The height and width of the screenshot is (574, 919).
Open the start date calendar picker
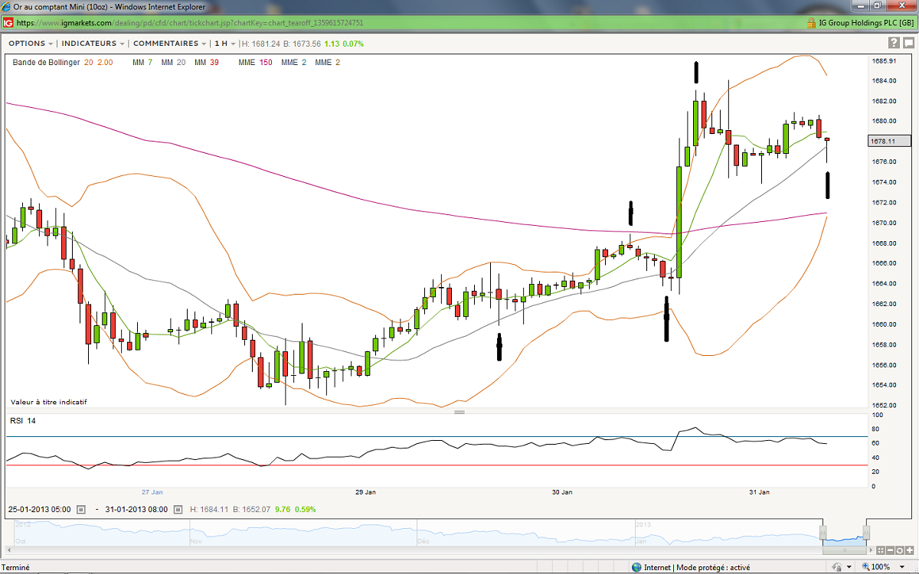80,509
